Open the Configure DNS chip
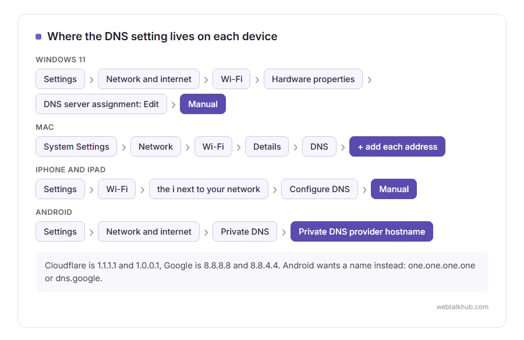 (x=320, y=189)
